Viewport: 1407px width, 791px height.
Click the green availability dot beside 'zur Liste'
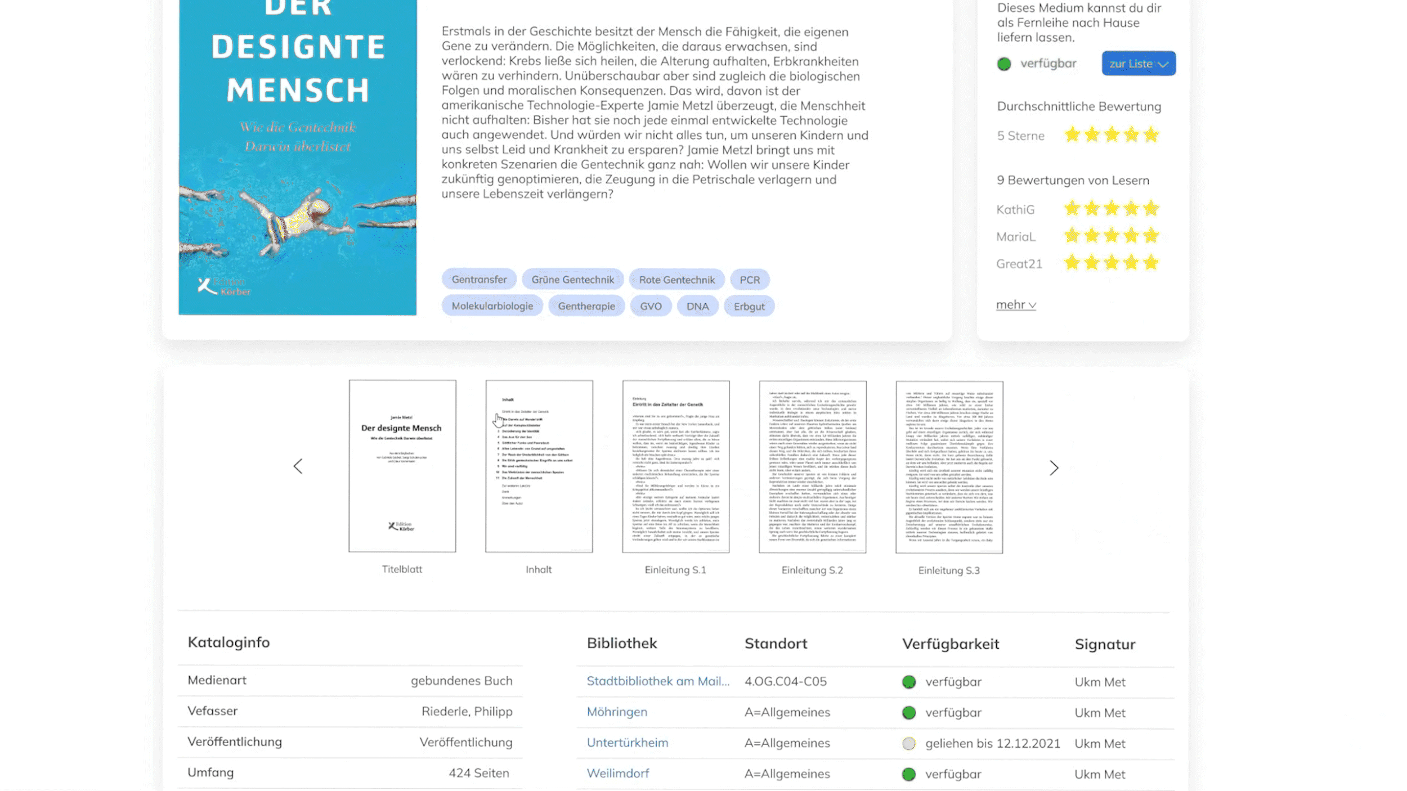point(1004,64)
